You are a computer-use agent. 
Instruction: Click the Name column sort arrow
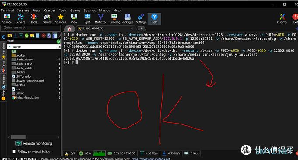10,46
